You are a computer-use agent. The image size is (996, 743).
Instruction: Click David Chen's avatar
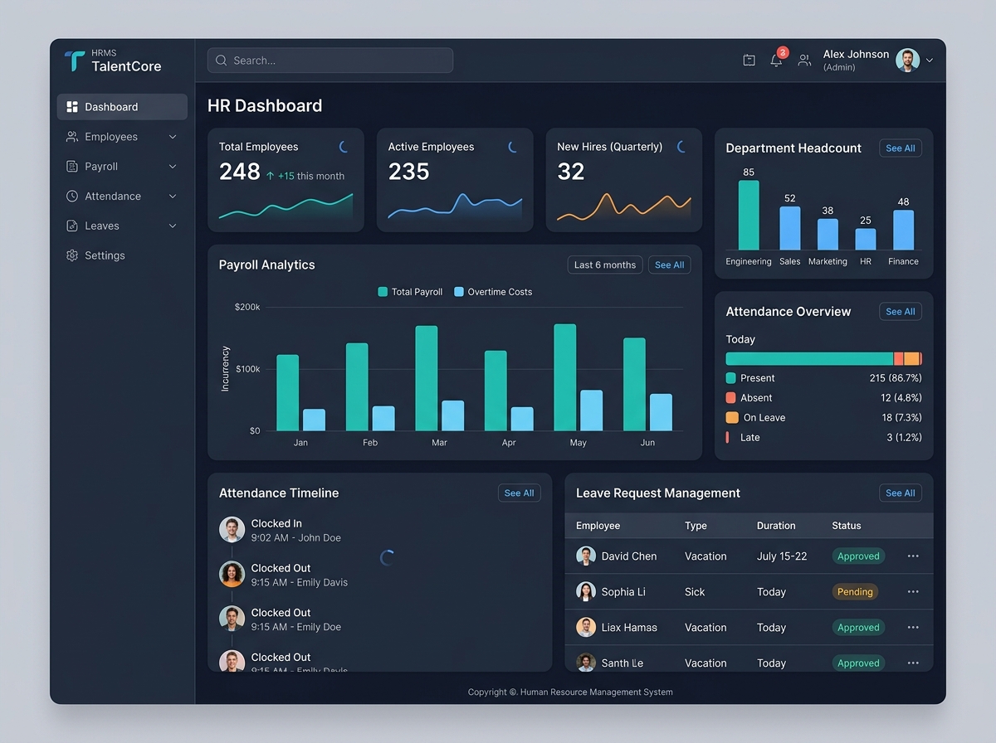tap(586, 556)
